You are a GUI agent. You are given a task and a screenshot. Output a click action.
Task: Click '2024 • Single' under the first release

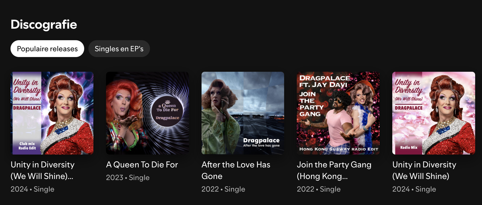[x=32, y=189]
